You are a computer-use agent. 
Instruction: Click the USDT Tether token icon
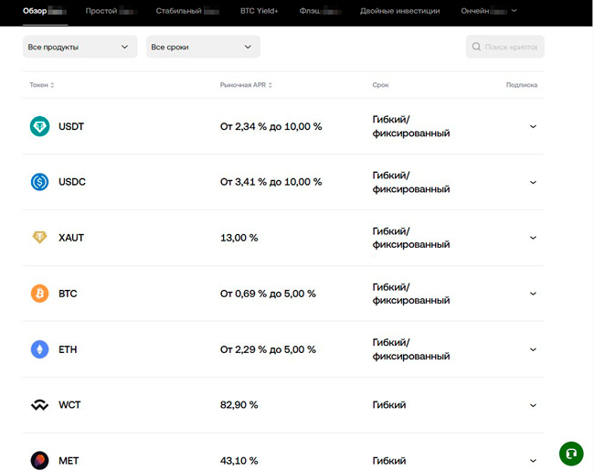(x=40, y=126)
